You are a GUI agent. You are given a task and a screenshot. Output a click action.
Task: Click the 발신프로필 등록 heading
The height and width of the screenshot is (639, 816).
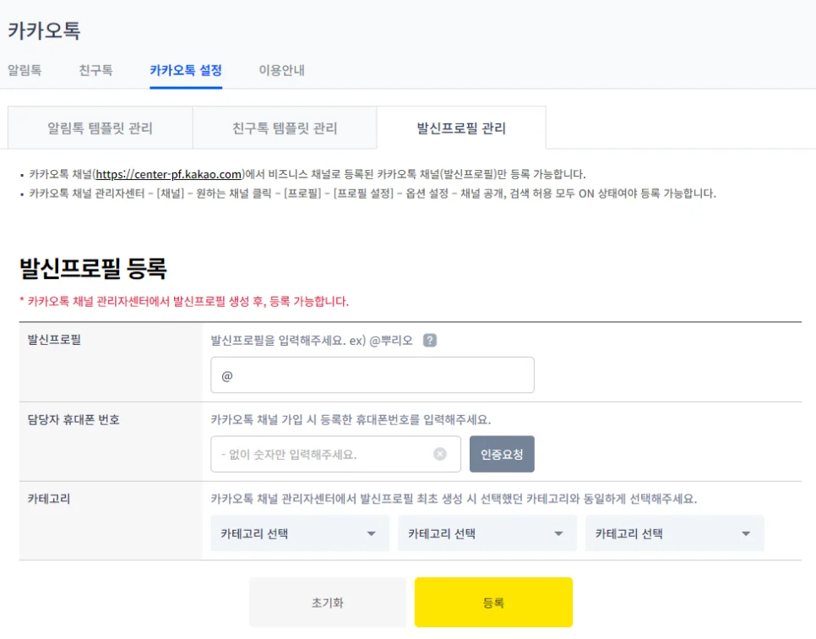93,269
